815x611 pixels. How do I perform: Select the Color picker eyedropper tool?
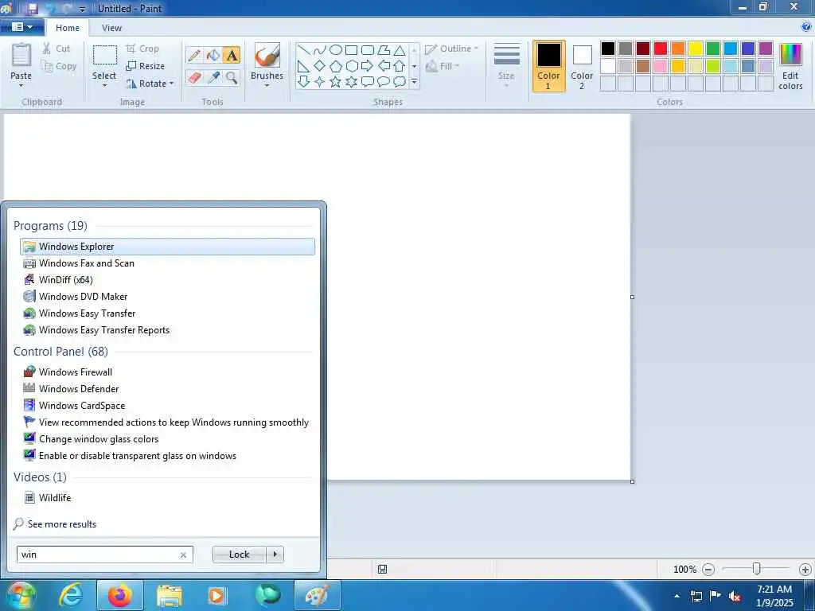point(213,78)
